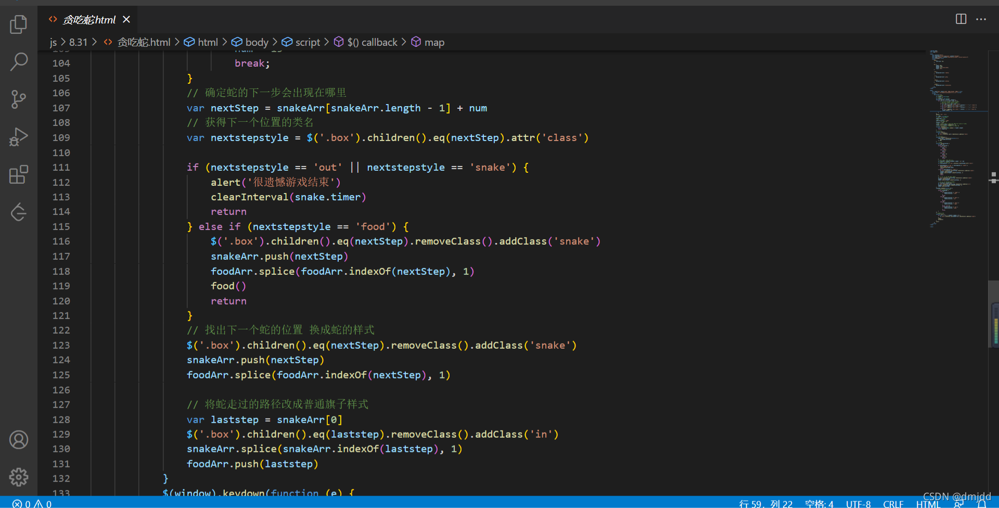Click line number 115 in gutter

61,226
